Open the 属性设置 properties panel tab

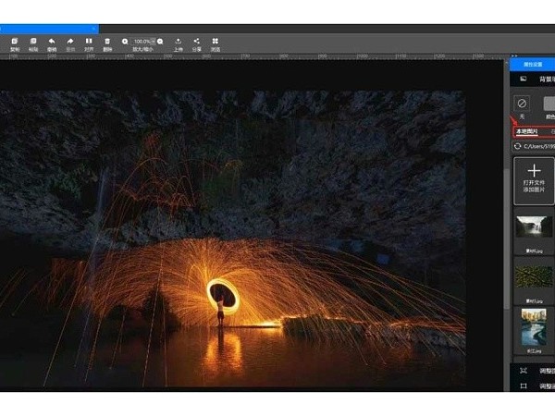click(x=531, y=63)
